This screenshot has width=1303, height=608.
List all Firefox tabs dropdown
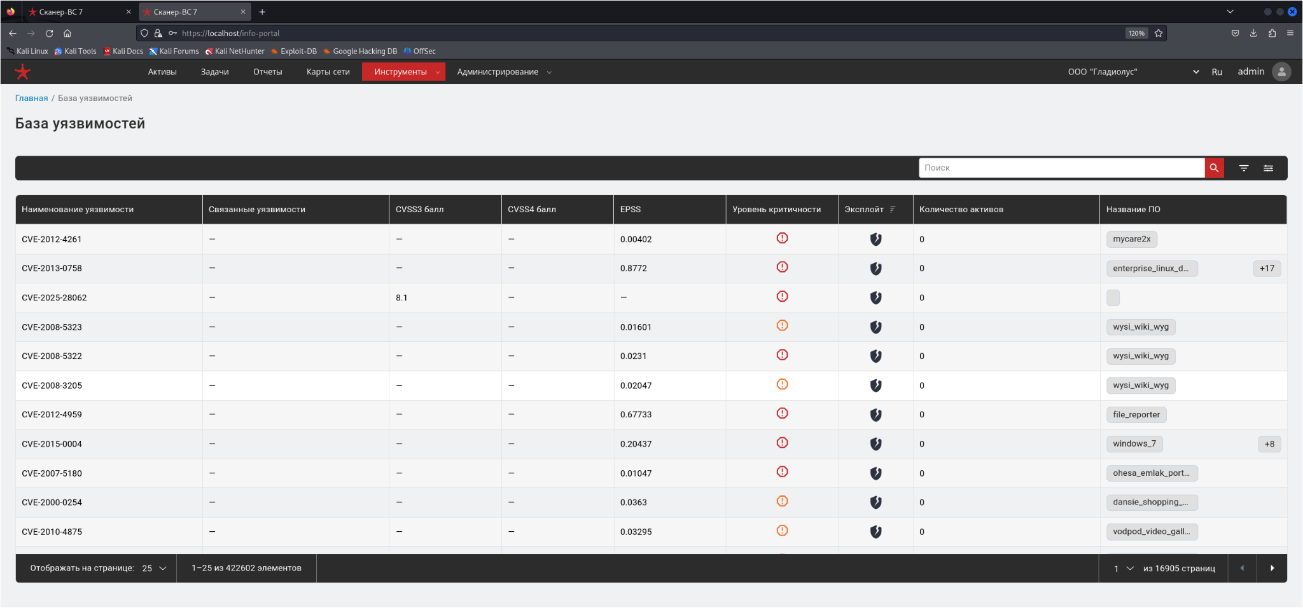coord(1230,11)
